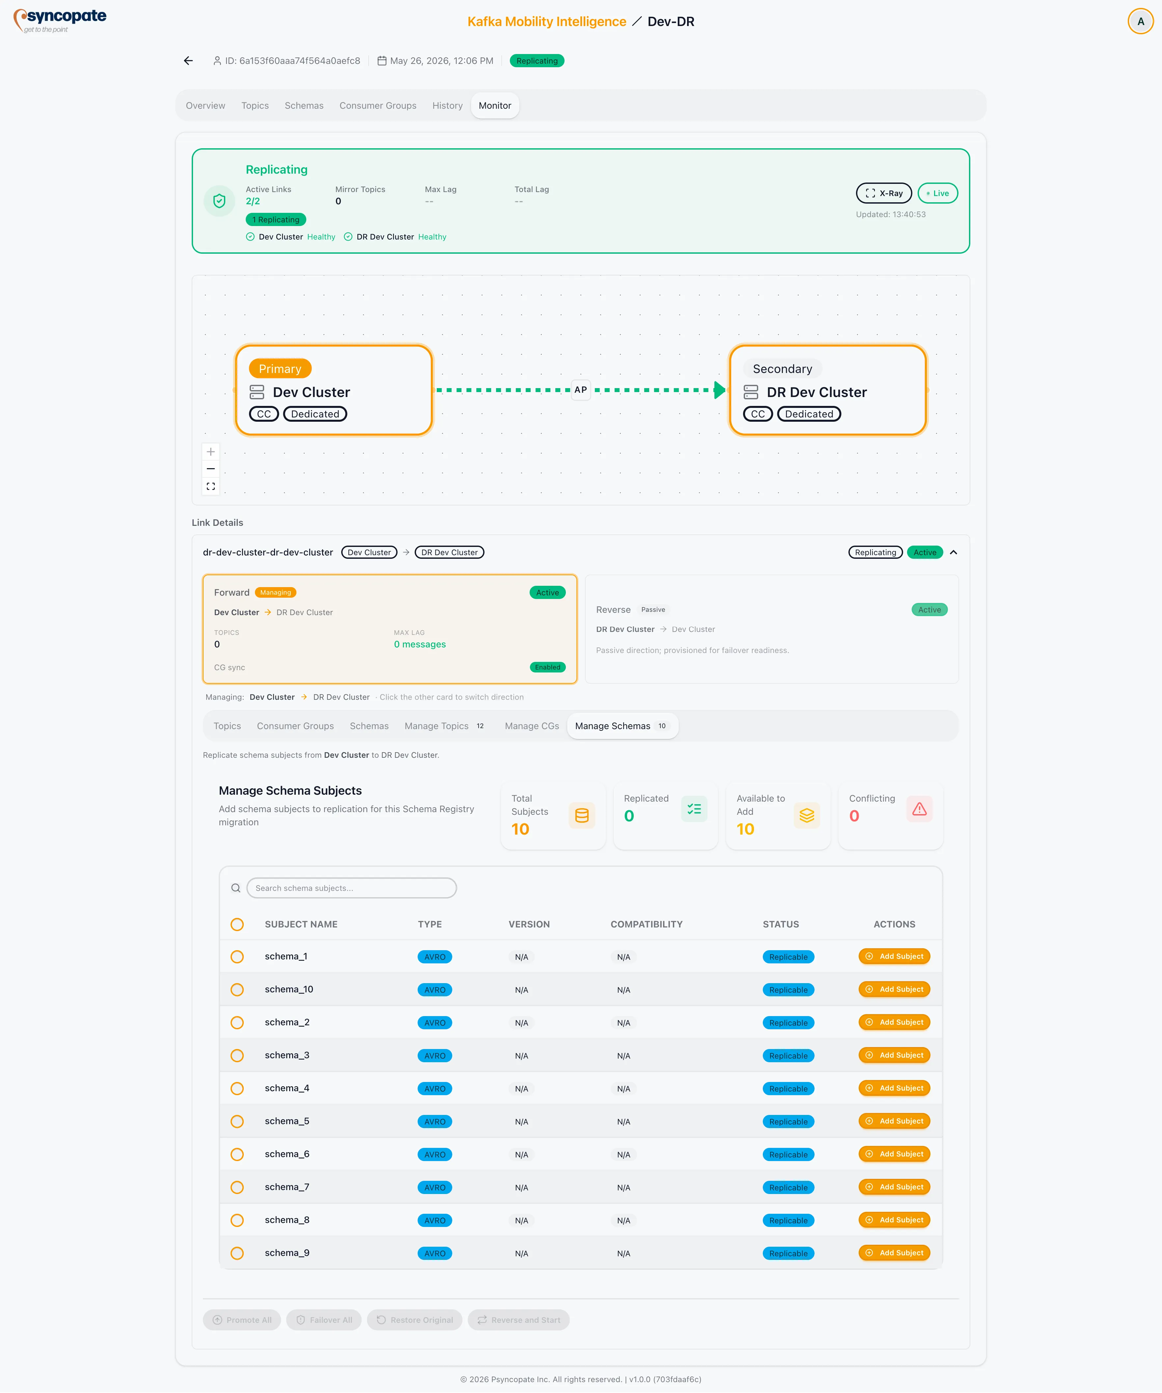Screen dimensions: 1162x1393
Task: Click the Replicated checklist icon
Action: tap(694, 809)
